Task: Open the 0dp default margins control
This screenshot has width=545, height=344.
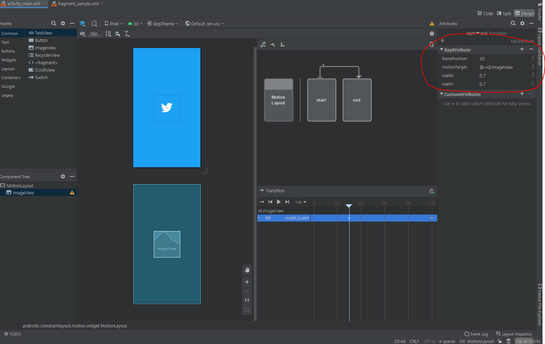Action: point(94,34)
